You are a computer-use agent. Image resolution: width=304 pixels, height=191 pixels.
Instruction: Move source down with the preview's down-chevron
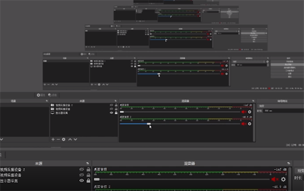[x=75, y=139]
